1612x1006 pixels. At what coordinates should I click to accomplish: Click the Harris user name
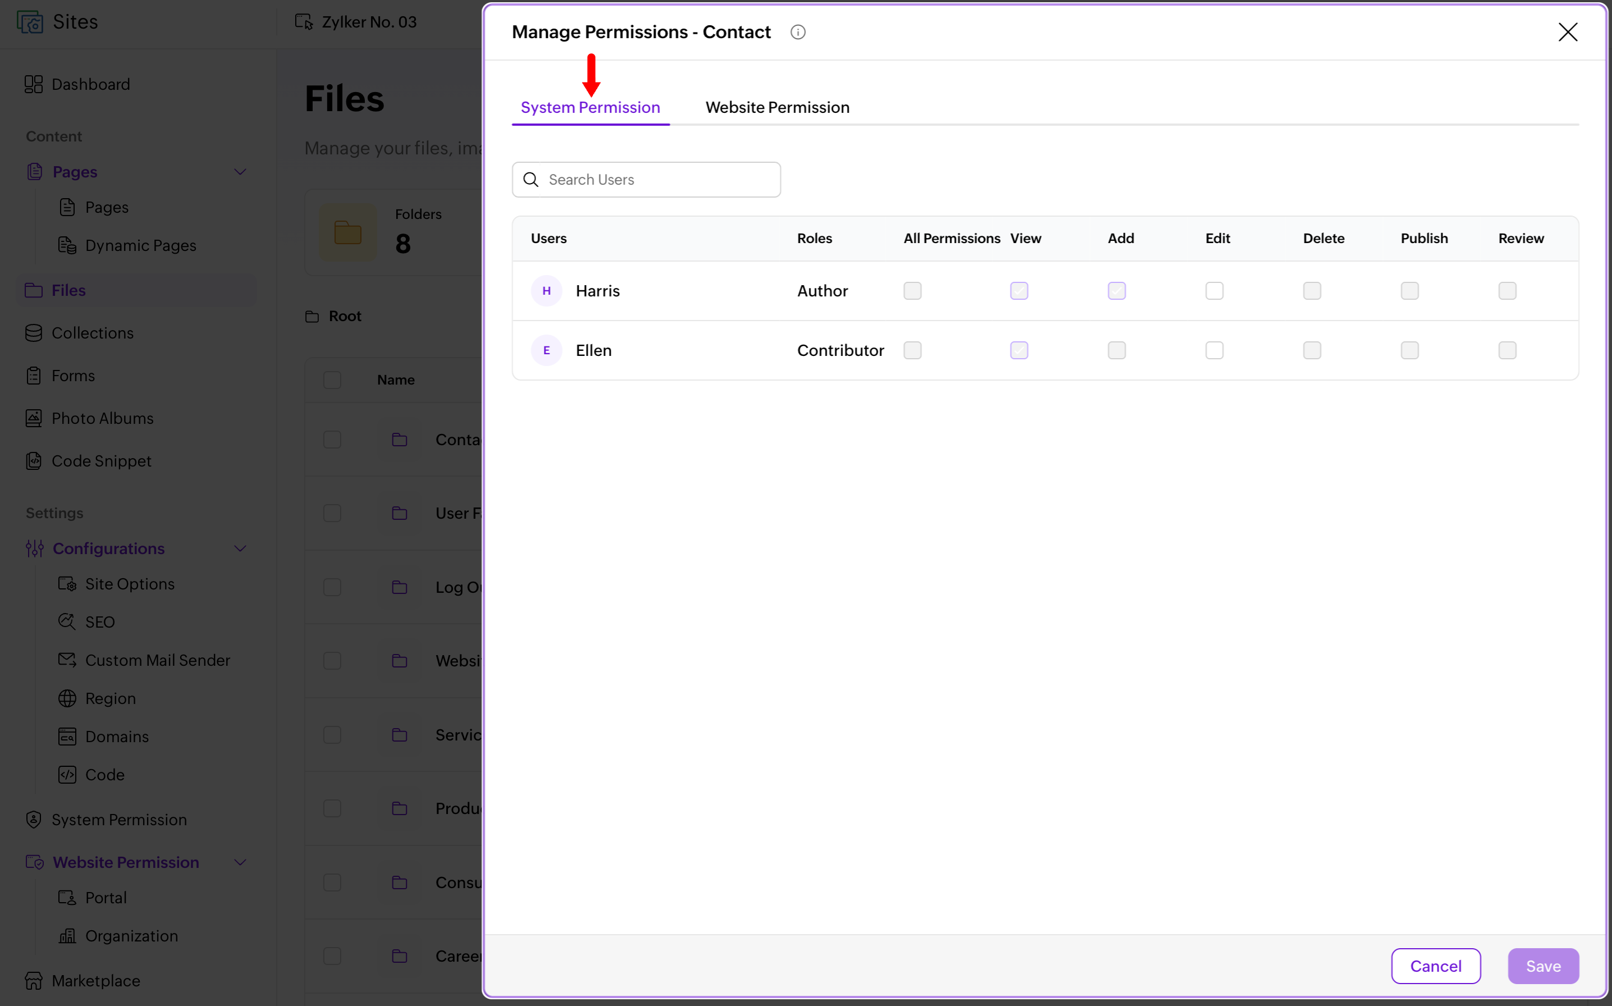(x=597, y=291)
